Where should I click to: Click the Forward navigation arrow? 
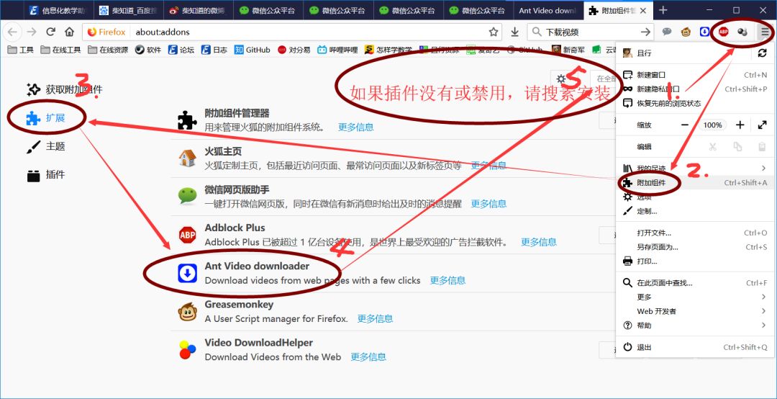[31, 32]
